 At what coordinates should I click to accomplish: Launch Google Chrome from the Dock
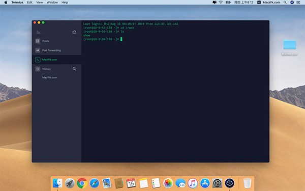pyautogui.click(x=82, y=183)
